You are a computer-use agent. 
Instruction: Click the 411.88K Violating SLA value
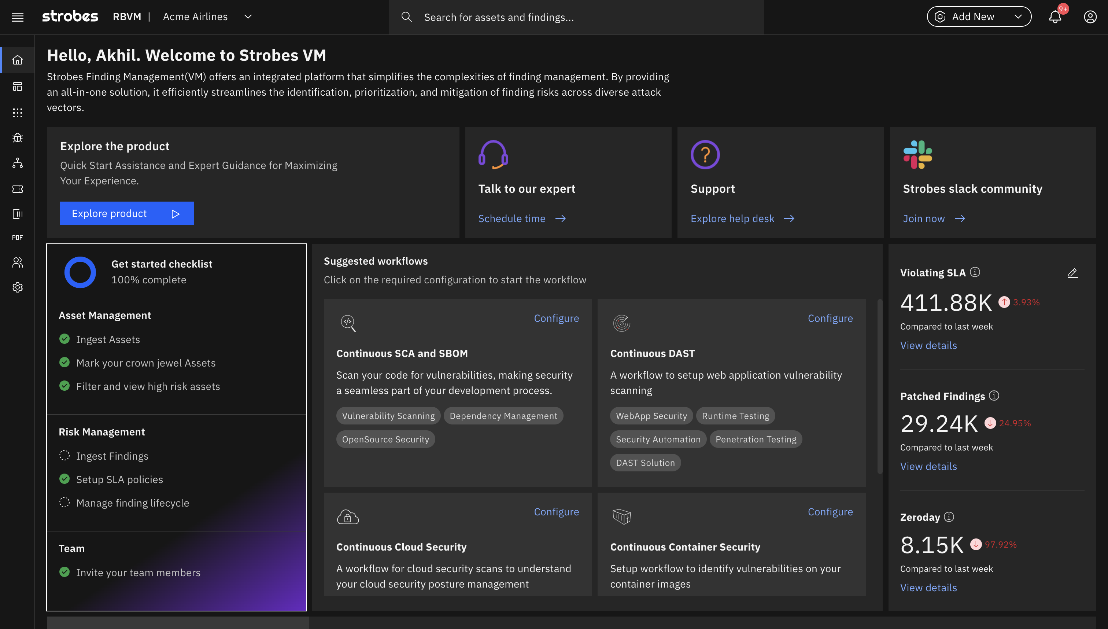tap(946, 302)
